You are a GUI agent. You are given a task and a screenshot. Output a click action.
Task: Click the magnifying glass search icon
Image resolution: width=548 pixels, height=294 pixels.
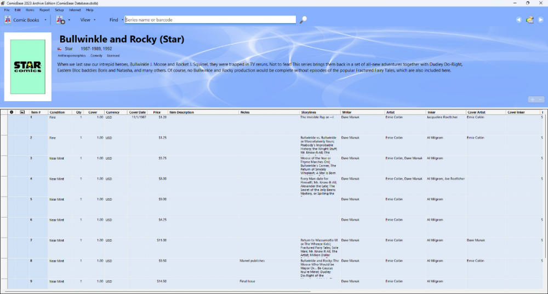coord(304,20)
